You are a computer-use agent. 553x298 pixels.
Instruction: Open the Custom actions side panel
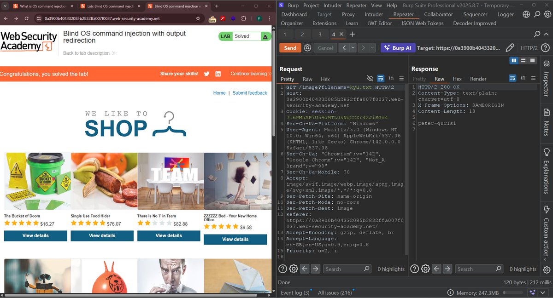(x=547, y=231)
